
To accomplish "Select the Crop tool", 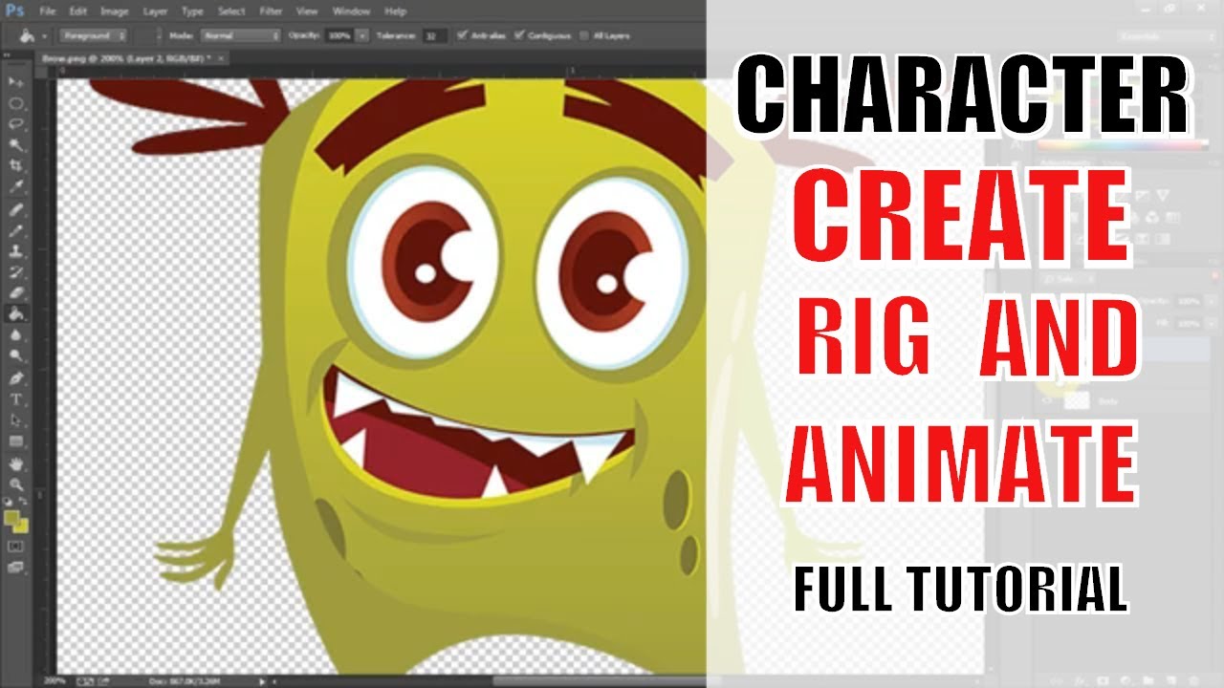I will click(16, 166).
